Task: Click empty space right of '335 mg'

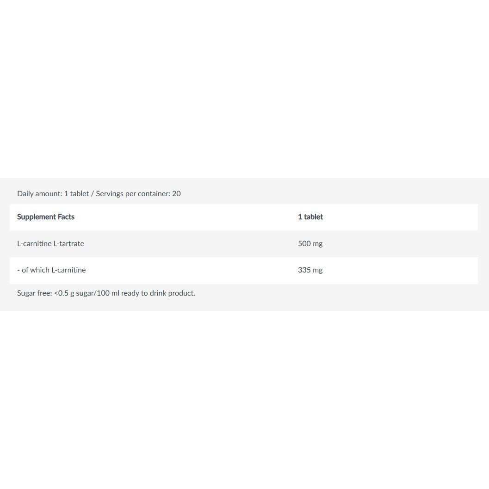Action: point(401,270)
